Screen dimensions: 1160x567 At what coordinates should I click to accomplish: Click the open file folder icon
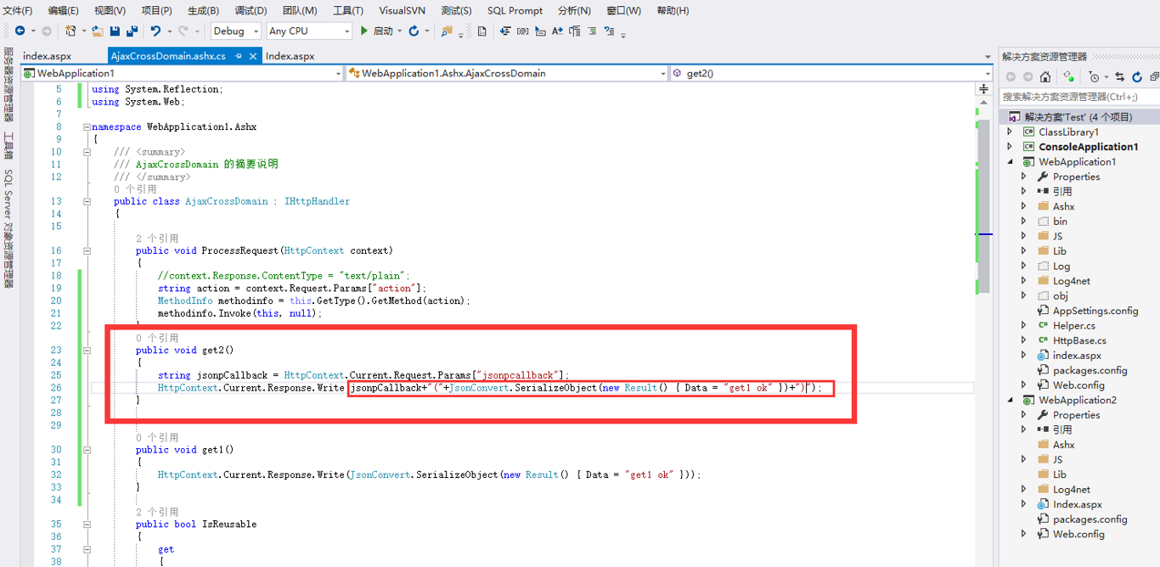pyautogui.click(x=97, y=31)
